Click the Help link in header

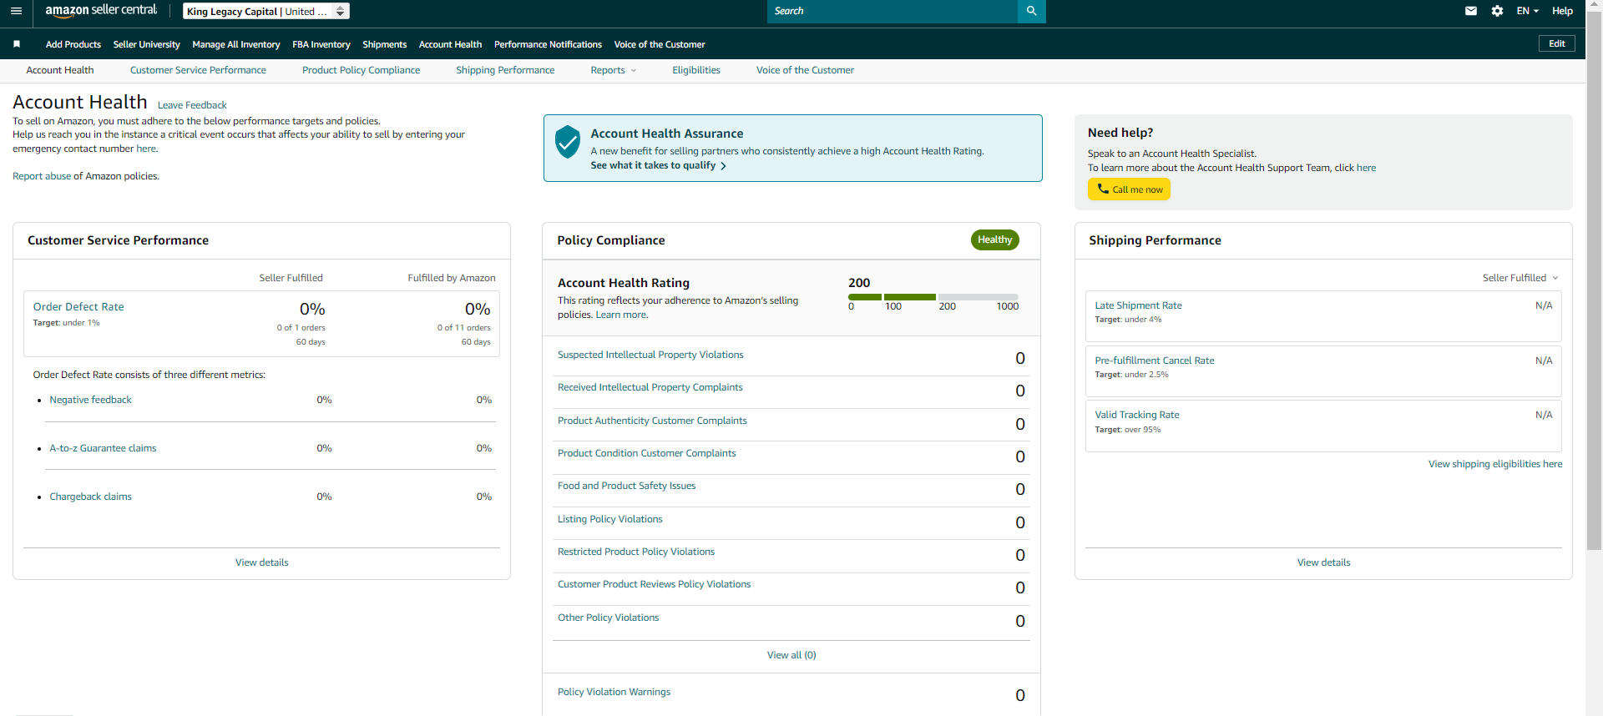point(1562,11)
